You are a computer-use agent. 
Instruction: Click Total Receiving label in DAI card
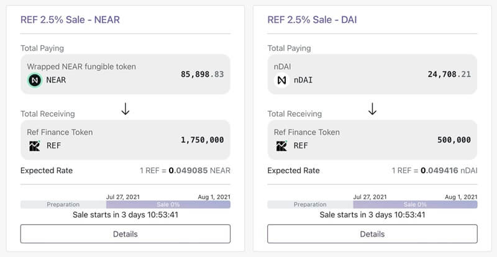(x=294, y=114)
